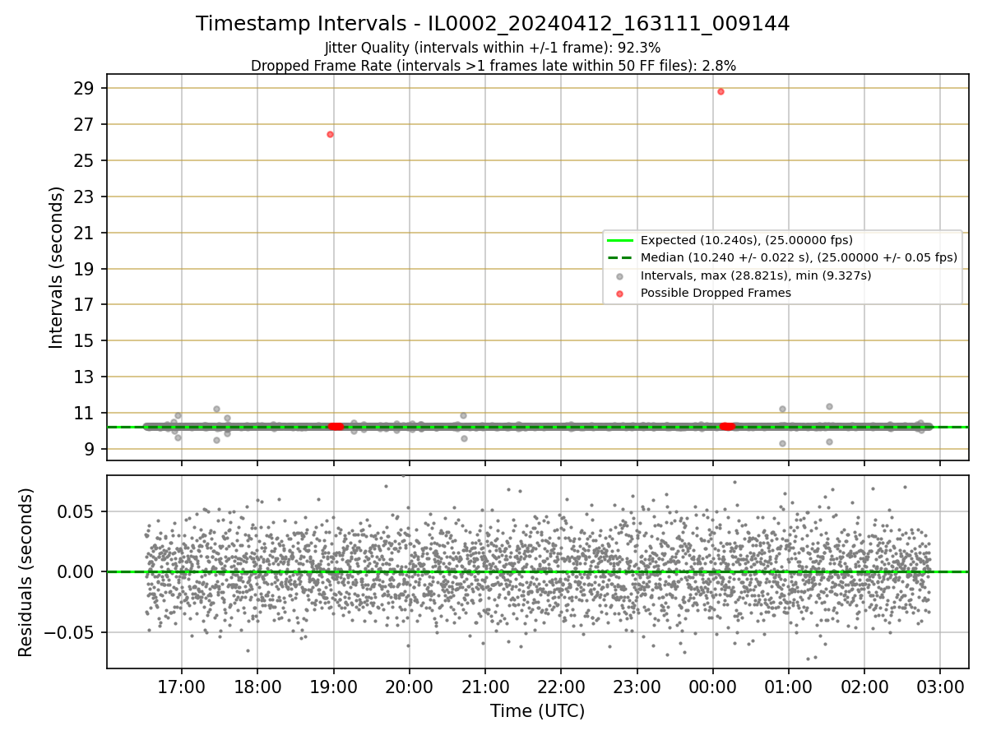The width and height of the screenshot is (987, 740).
Task: Click the 01:00 x-axis tick label
Action: coord(789,687)
